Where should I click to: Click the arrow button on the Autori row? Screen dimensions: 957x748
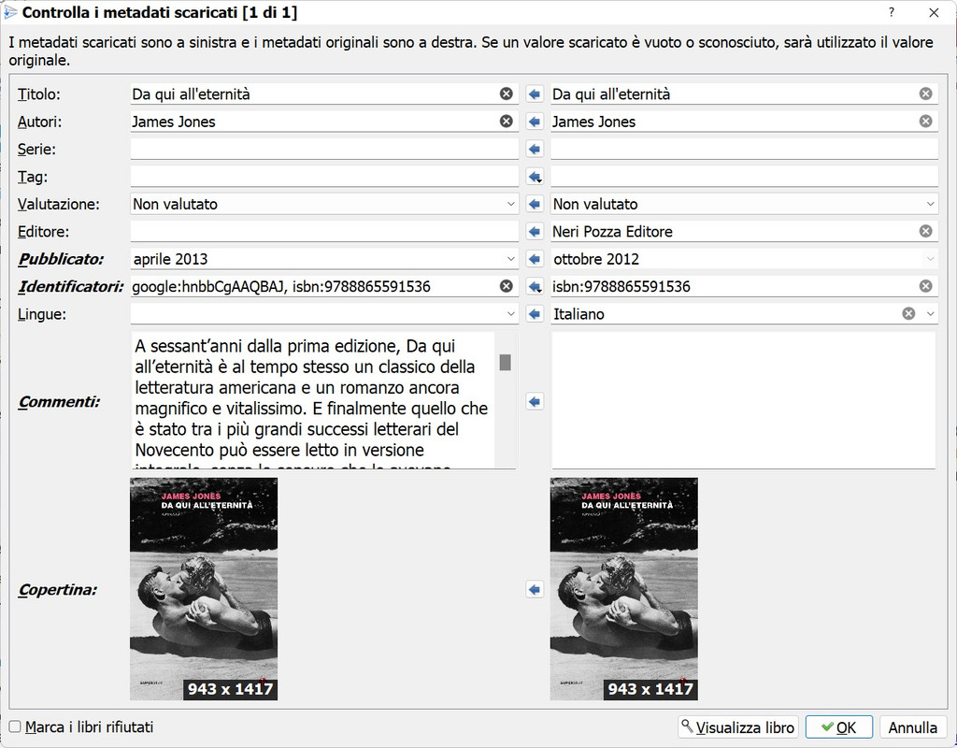(x=535, y=122)
